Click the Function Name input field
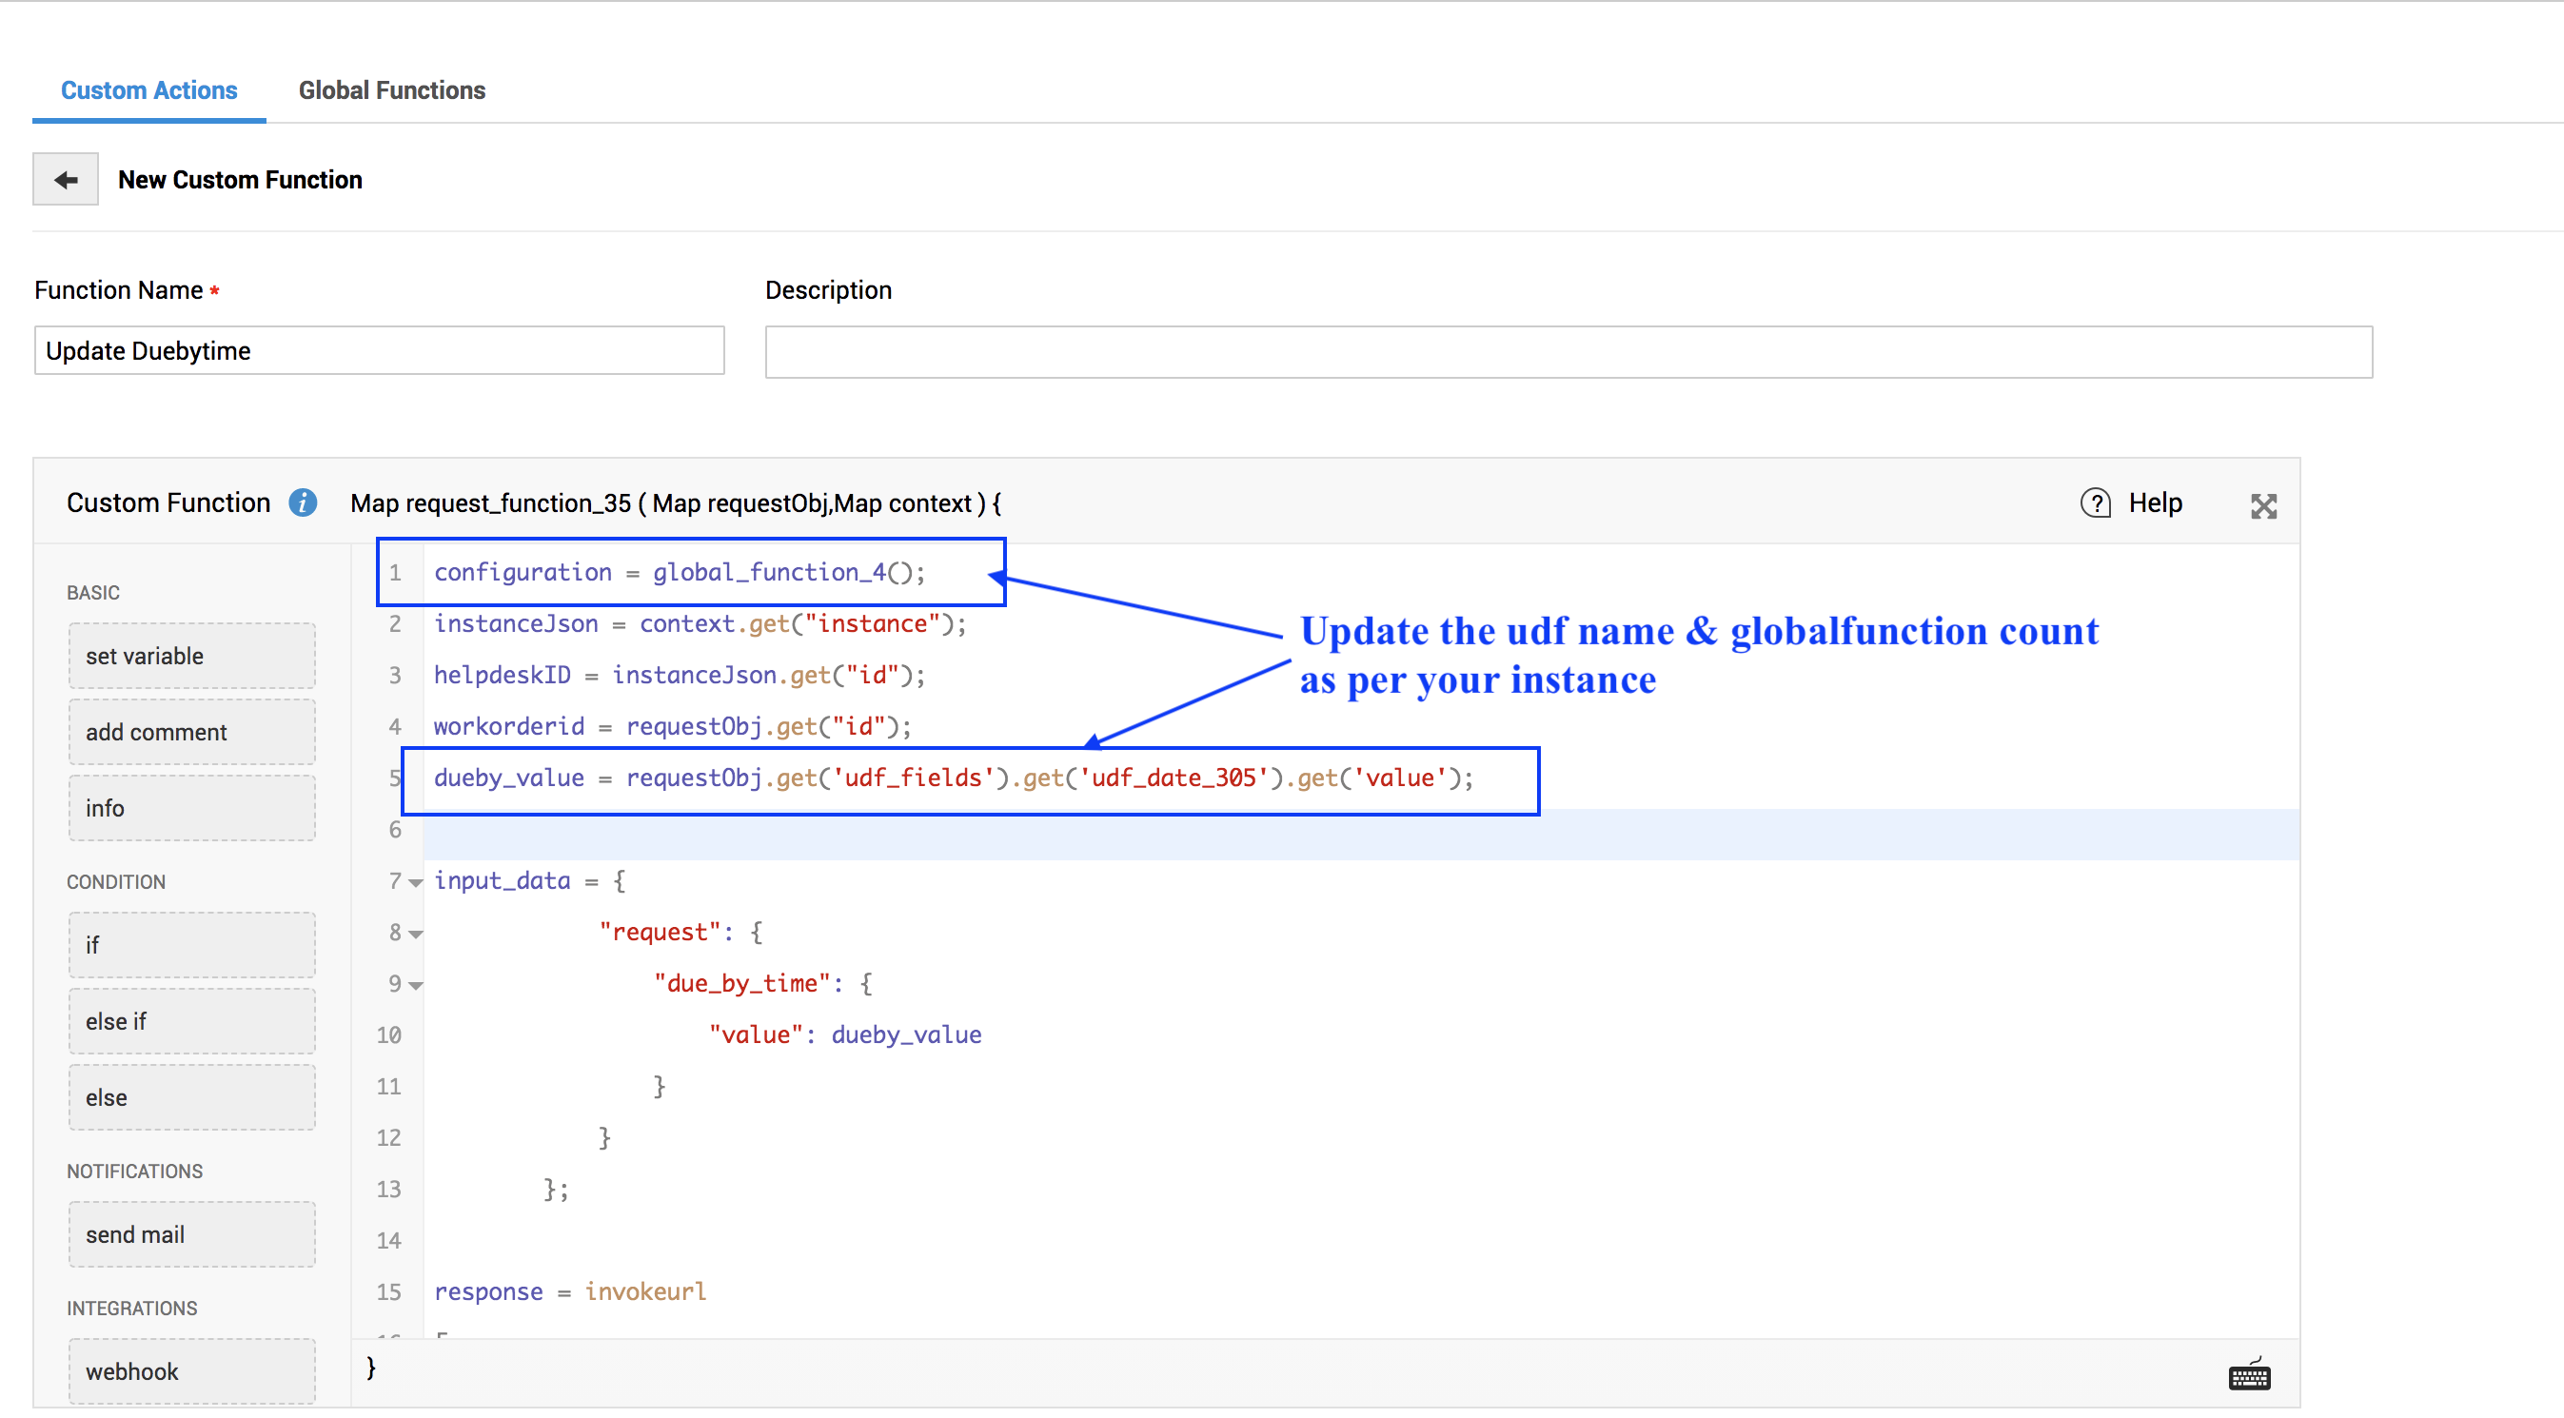This screenshot has height=1418, width=2564. [x=379, y=351]
